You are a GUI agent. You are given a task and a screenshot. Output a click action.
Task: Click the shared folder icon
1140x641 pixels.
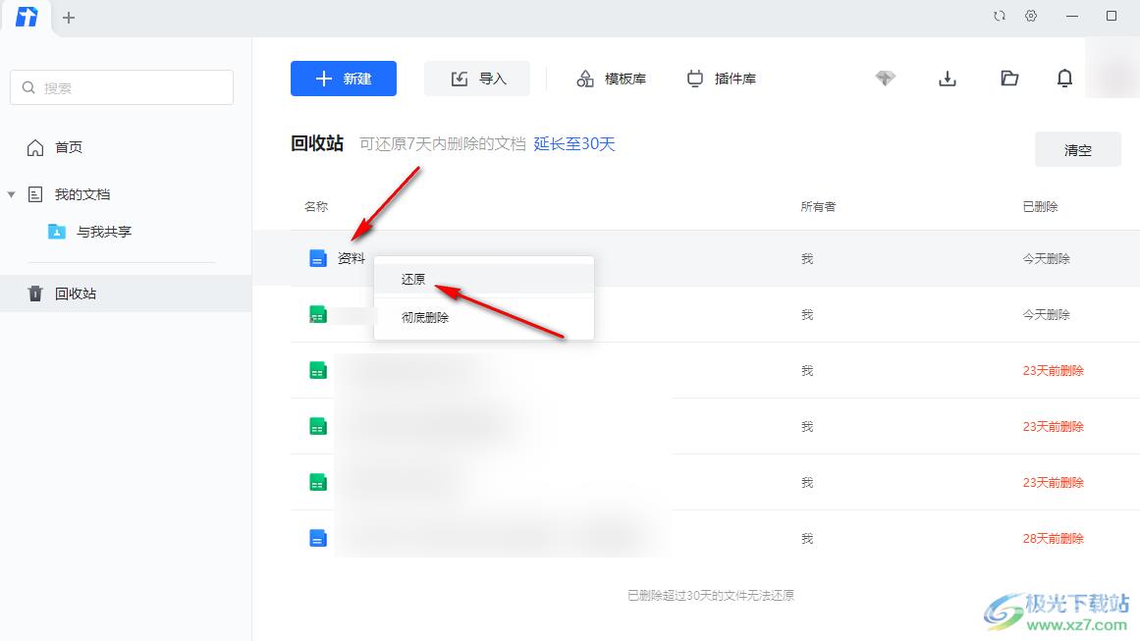coord(57,232)
